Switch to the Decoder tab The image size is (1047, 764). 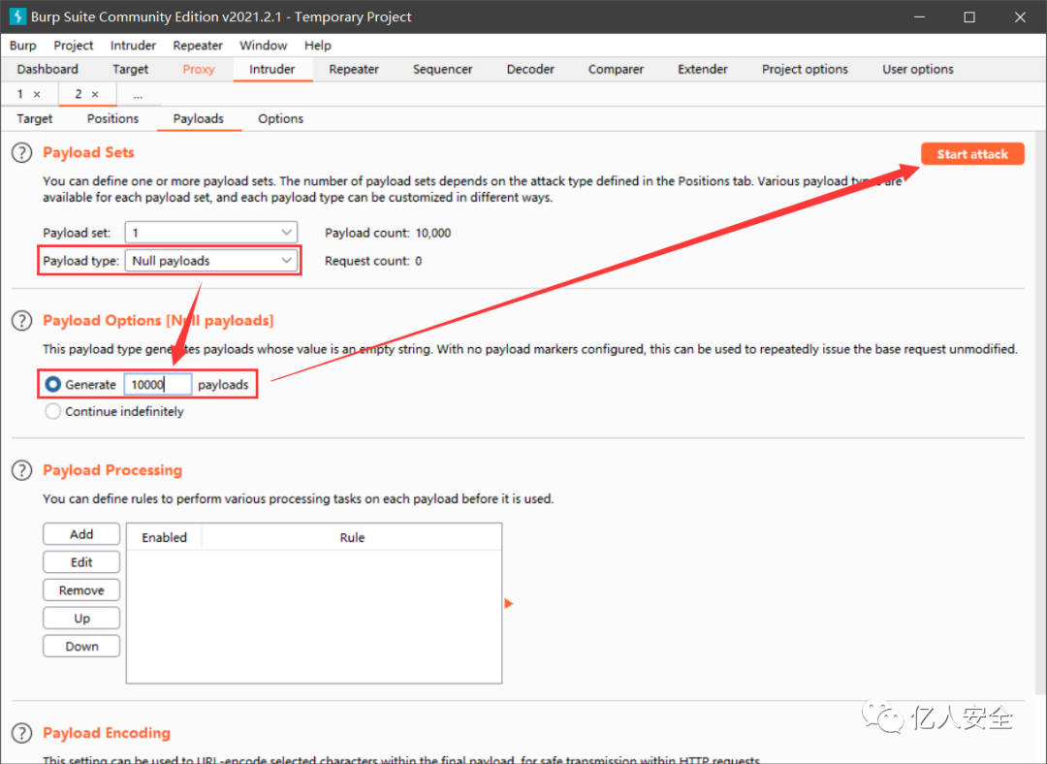coord(530,70)
